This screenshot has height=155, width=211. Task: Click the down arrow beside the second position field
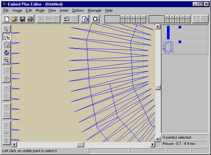tap(167, 21)
